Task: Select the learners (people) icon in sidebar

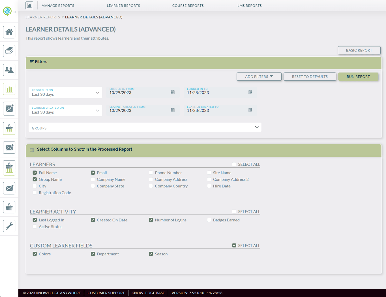Action: coord(9,70)
